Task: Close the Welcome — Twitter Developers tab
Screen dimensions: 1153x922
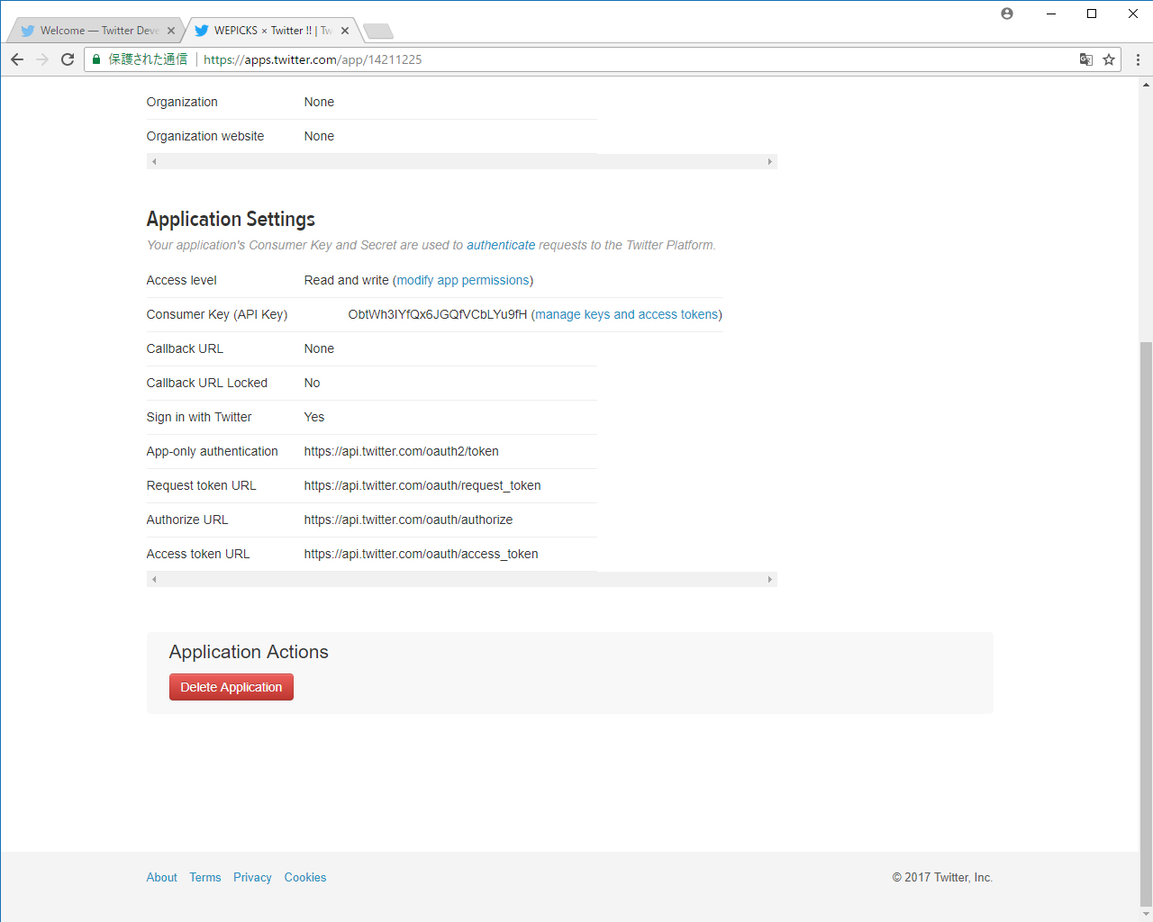Action: (x=171, y=31)
